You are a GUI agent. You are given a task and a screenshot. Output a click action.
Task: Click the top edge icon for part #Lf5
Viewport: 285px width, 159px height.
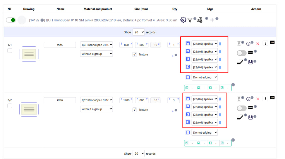coord(188,43)
